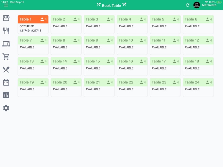The height and width of the screenshot is (167, 223).
Task: Click the Test Resto account name
Action: click(x=209, y=5)
